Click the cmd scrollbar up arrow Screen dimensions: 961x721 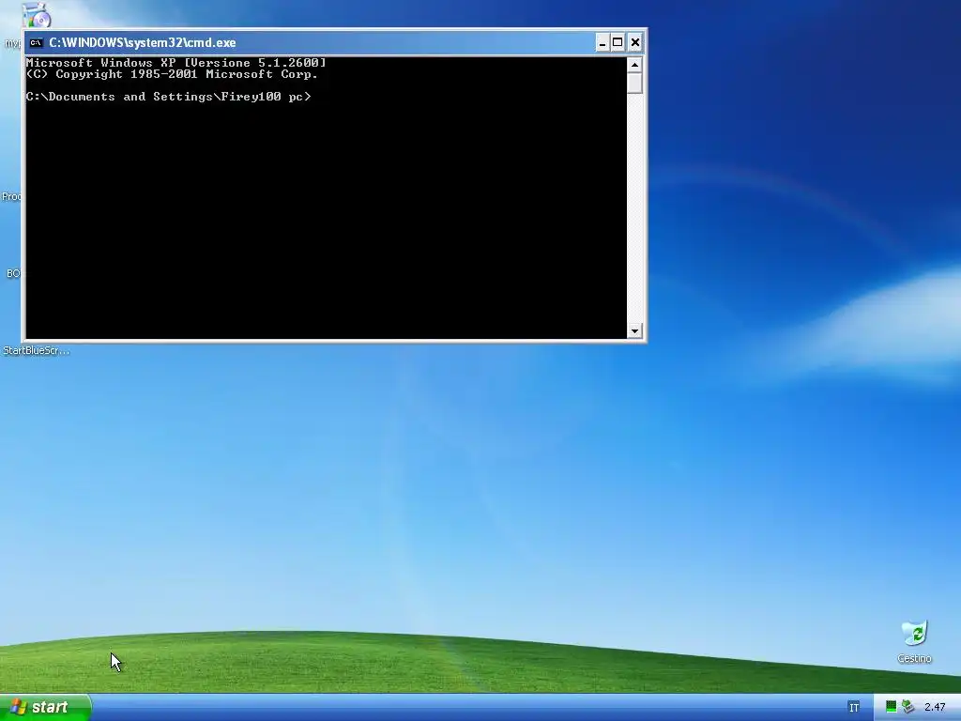point(634,65)
